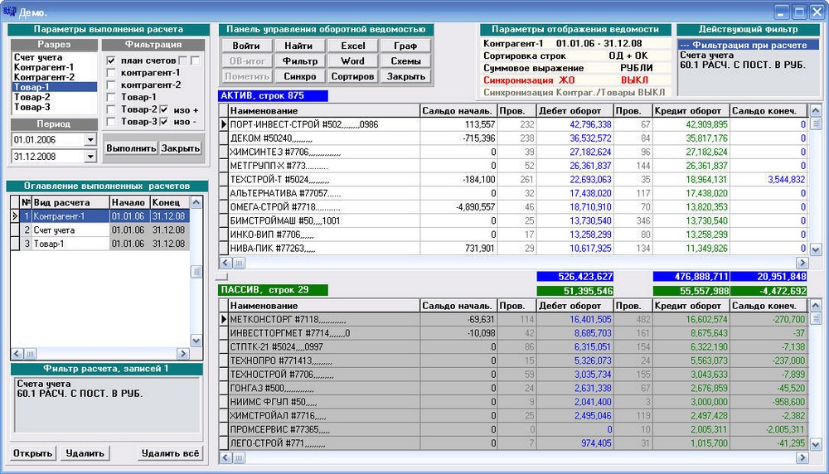Select Контрагент-2 in Разрез list

(54, 77)
